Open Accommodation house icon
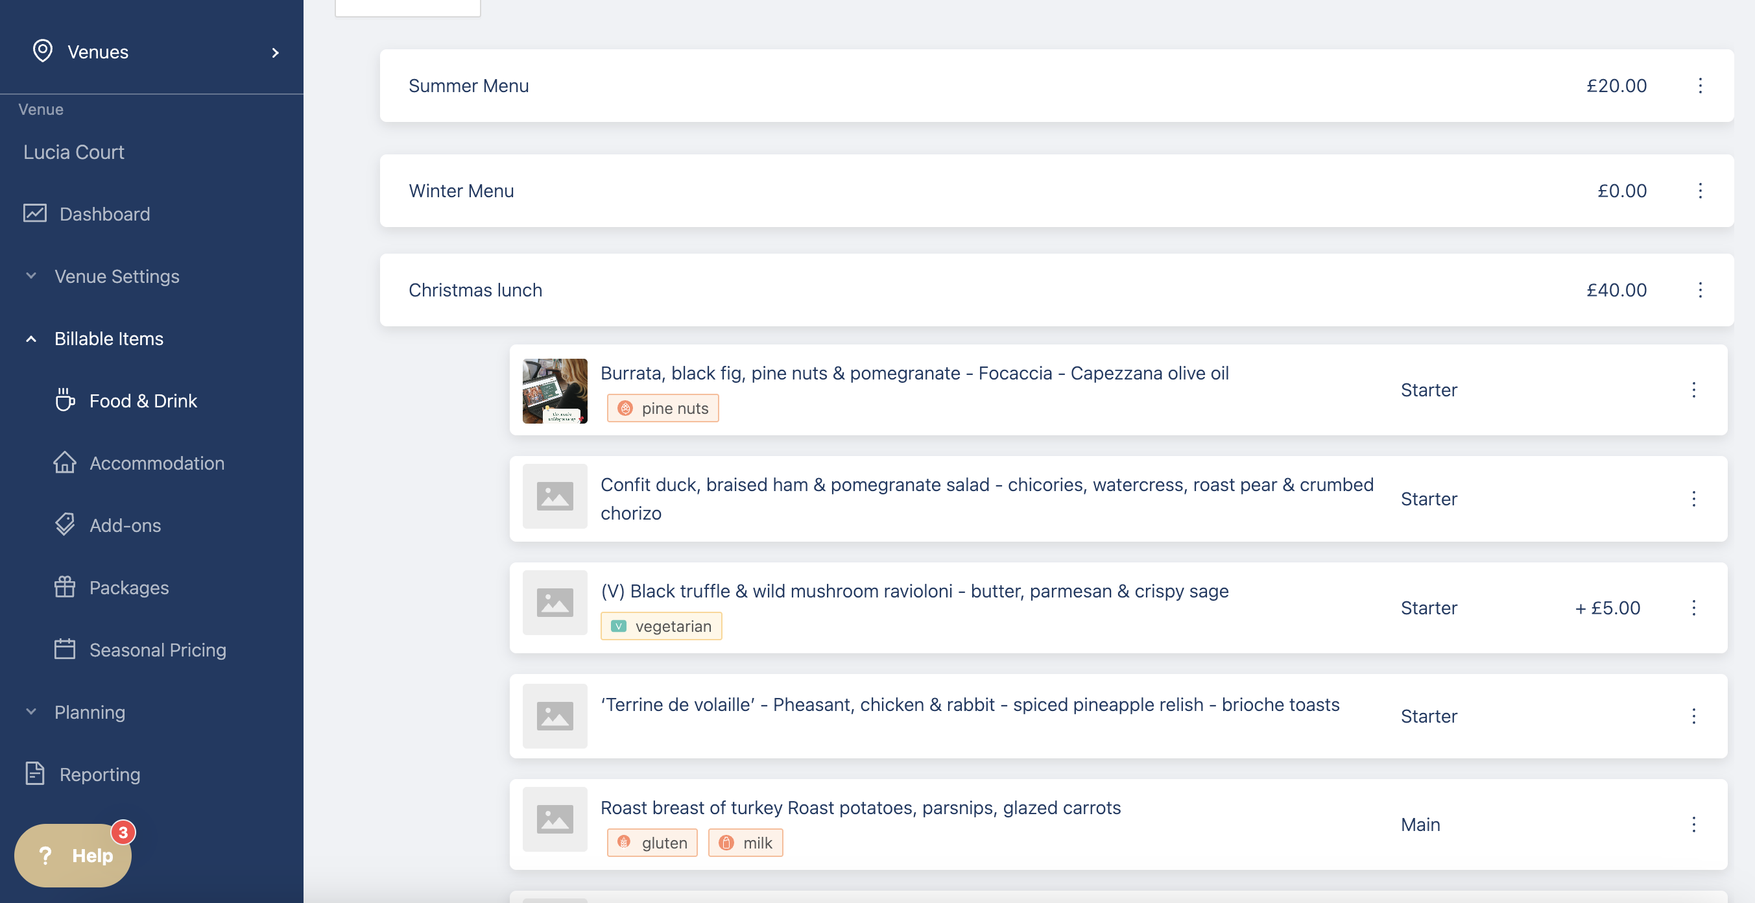Image resolution: width=1755 pixels, height=903 pixels. pos(65,463)
